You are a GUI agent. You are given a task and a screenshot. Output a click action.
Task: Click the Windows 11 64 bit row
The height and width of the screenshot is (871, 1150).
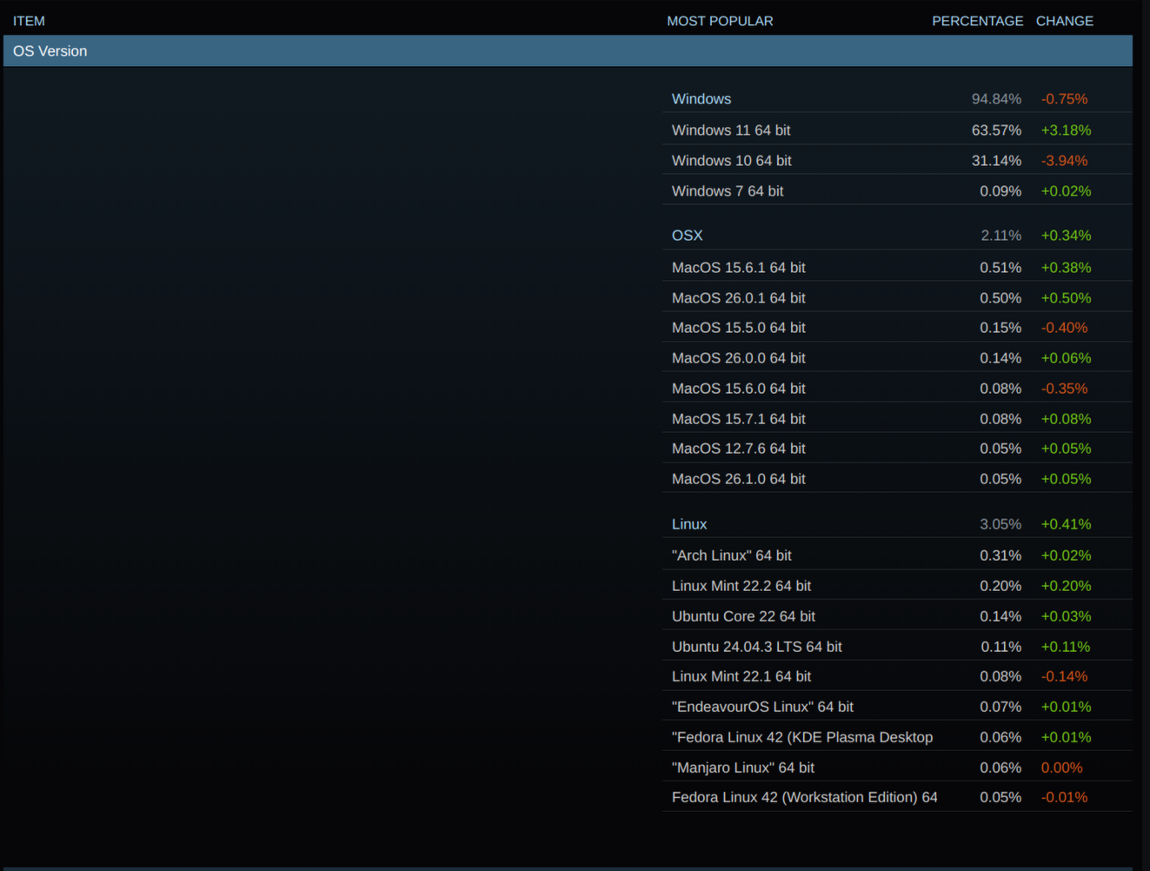click(x=897, y=130)
